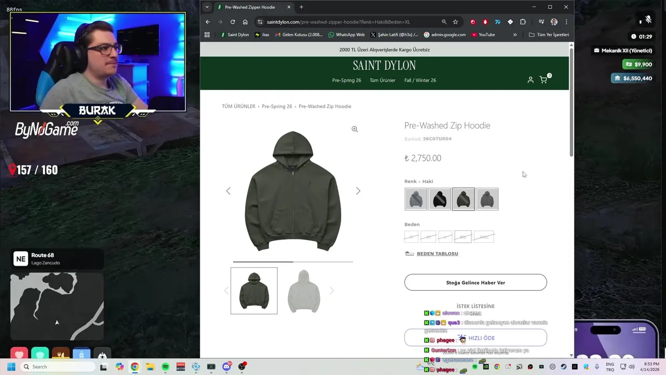Click the first red extension icon
The width and height of the screenshot is (666, 375).
[x=473, y=22]
